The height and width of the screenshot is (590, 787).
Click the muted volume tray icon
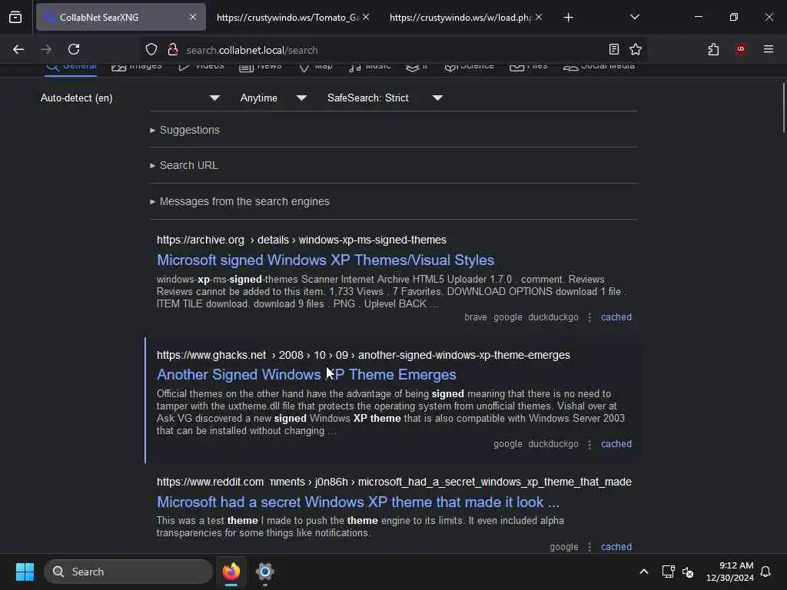click(x=688, y=572)
